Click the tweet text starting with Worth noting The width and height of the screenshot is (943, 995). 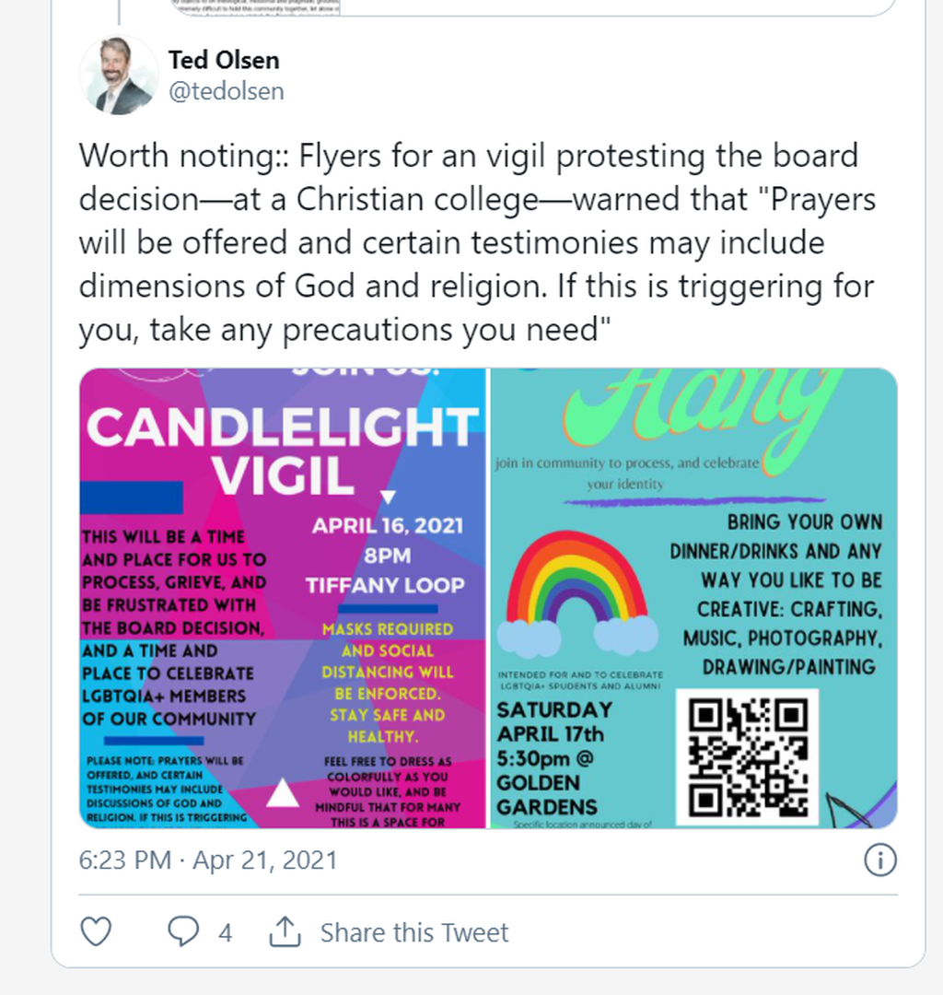click(477, 243)
